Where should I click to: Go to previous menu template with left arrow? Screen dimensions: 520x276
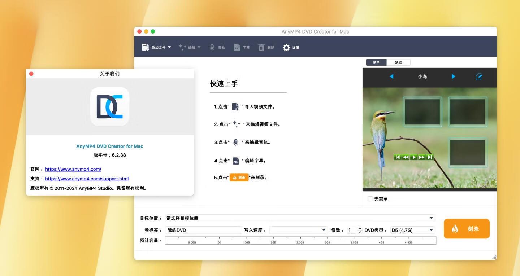[x=391, y=76]
